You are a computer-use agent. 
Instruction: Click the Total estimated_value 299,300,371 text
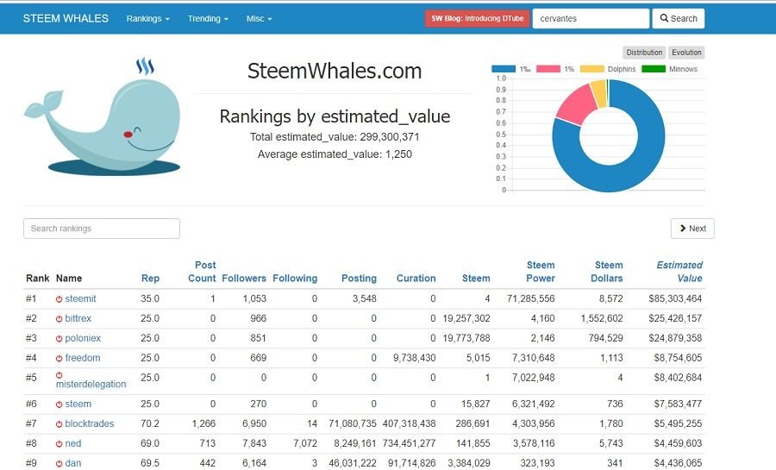(335, 137)
